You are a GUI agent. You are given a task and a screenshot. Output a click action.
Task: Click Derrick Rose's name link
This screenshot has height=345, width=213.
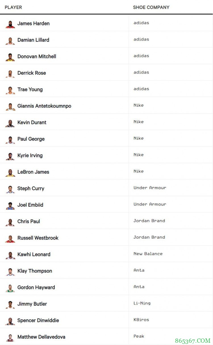32,73
